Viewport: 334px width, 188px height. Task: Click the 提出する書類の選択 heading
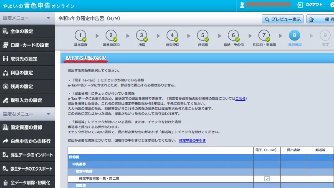(86, 58)
